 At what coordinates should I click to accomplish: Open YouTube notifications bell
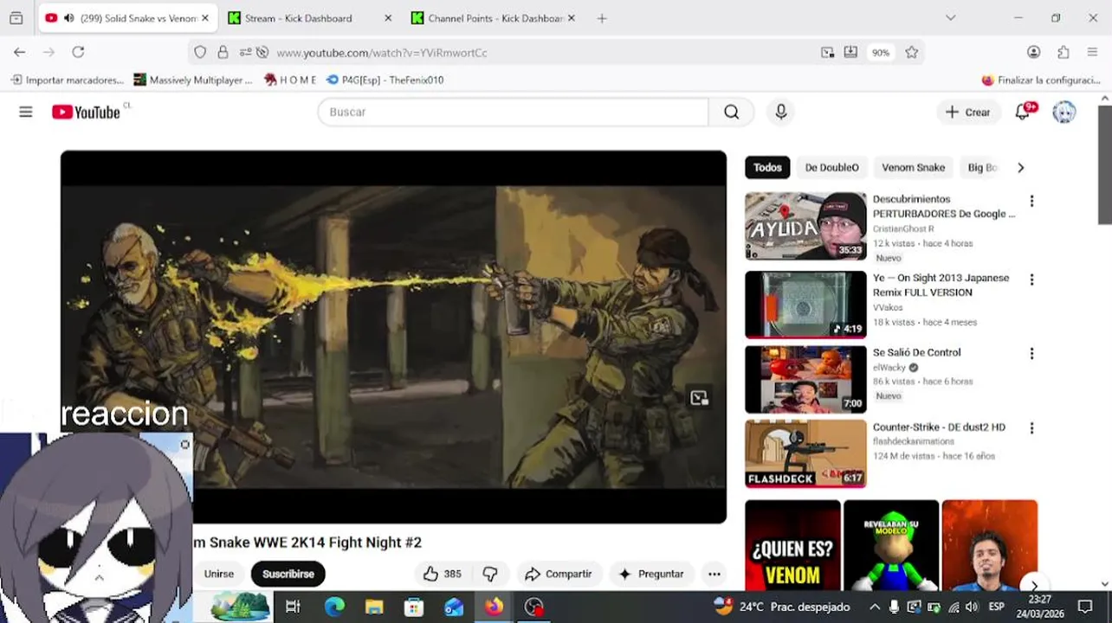pyautogui.click(x=1023, y=112)
